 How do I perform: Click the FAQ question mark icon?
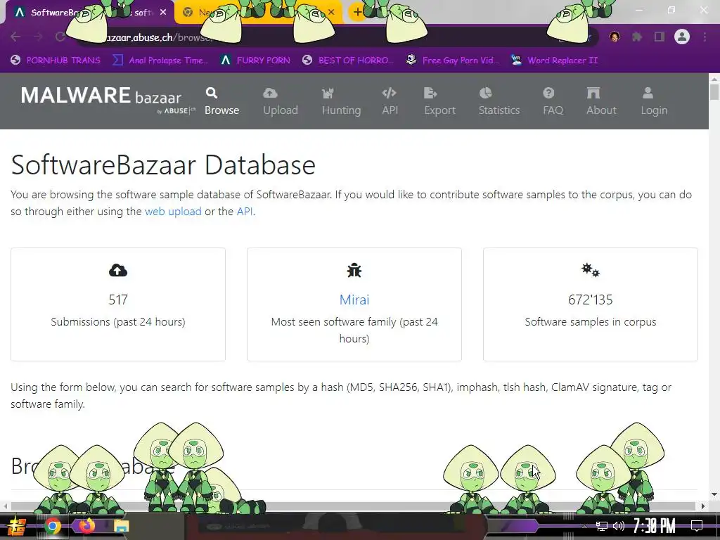(x=548, y=94)
